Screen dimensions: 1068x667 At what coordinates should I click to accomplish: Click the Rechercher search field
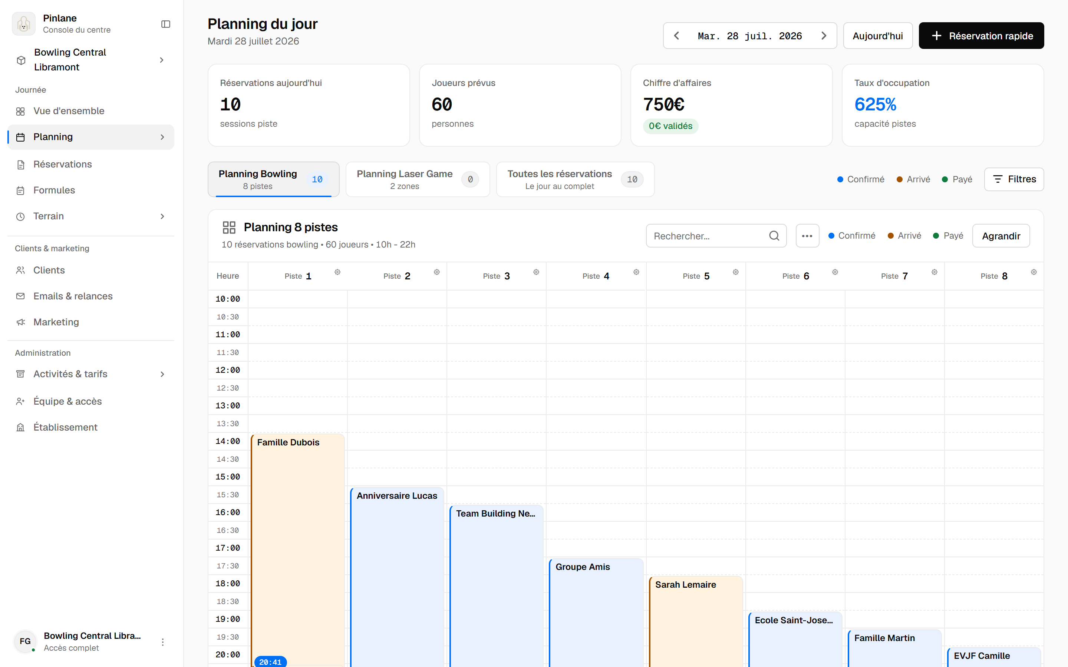click(716, 236)
